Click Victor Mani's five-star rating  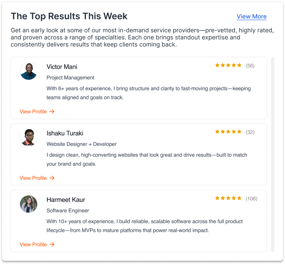point(228,65)
